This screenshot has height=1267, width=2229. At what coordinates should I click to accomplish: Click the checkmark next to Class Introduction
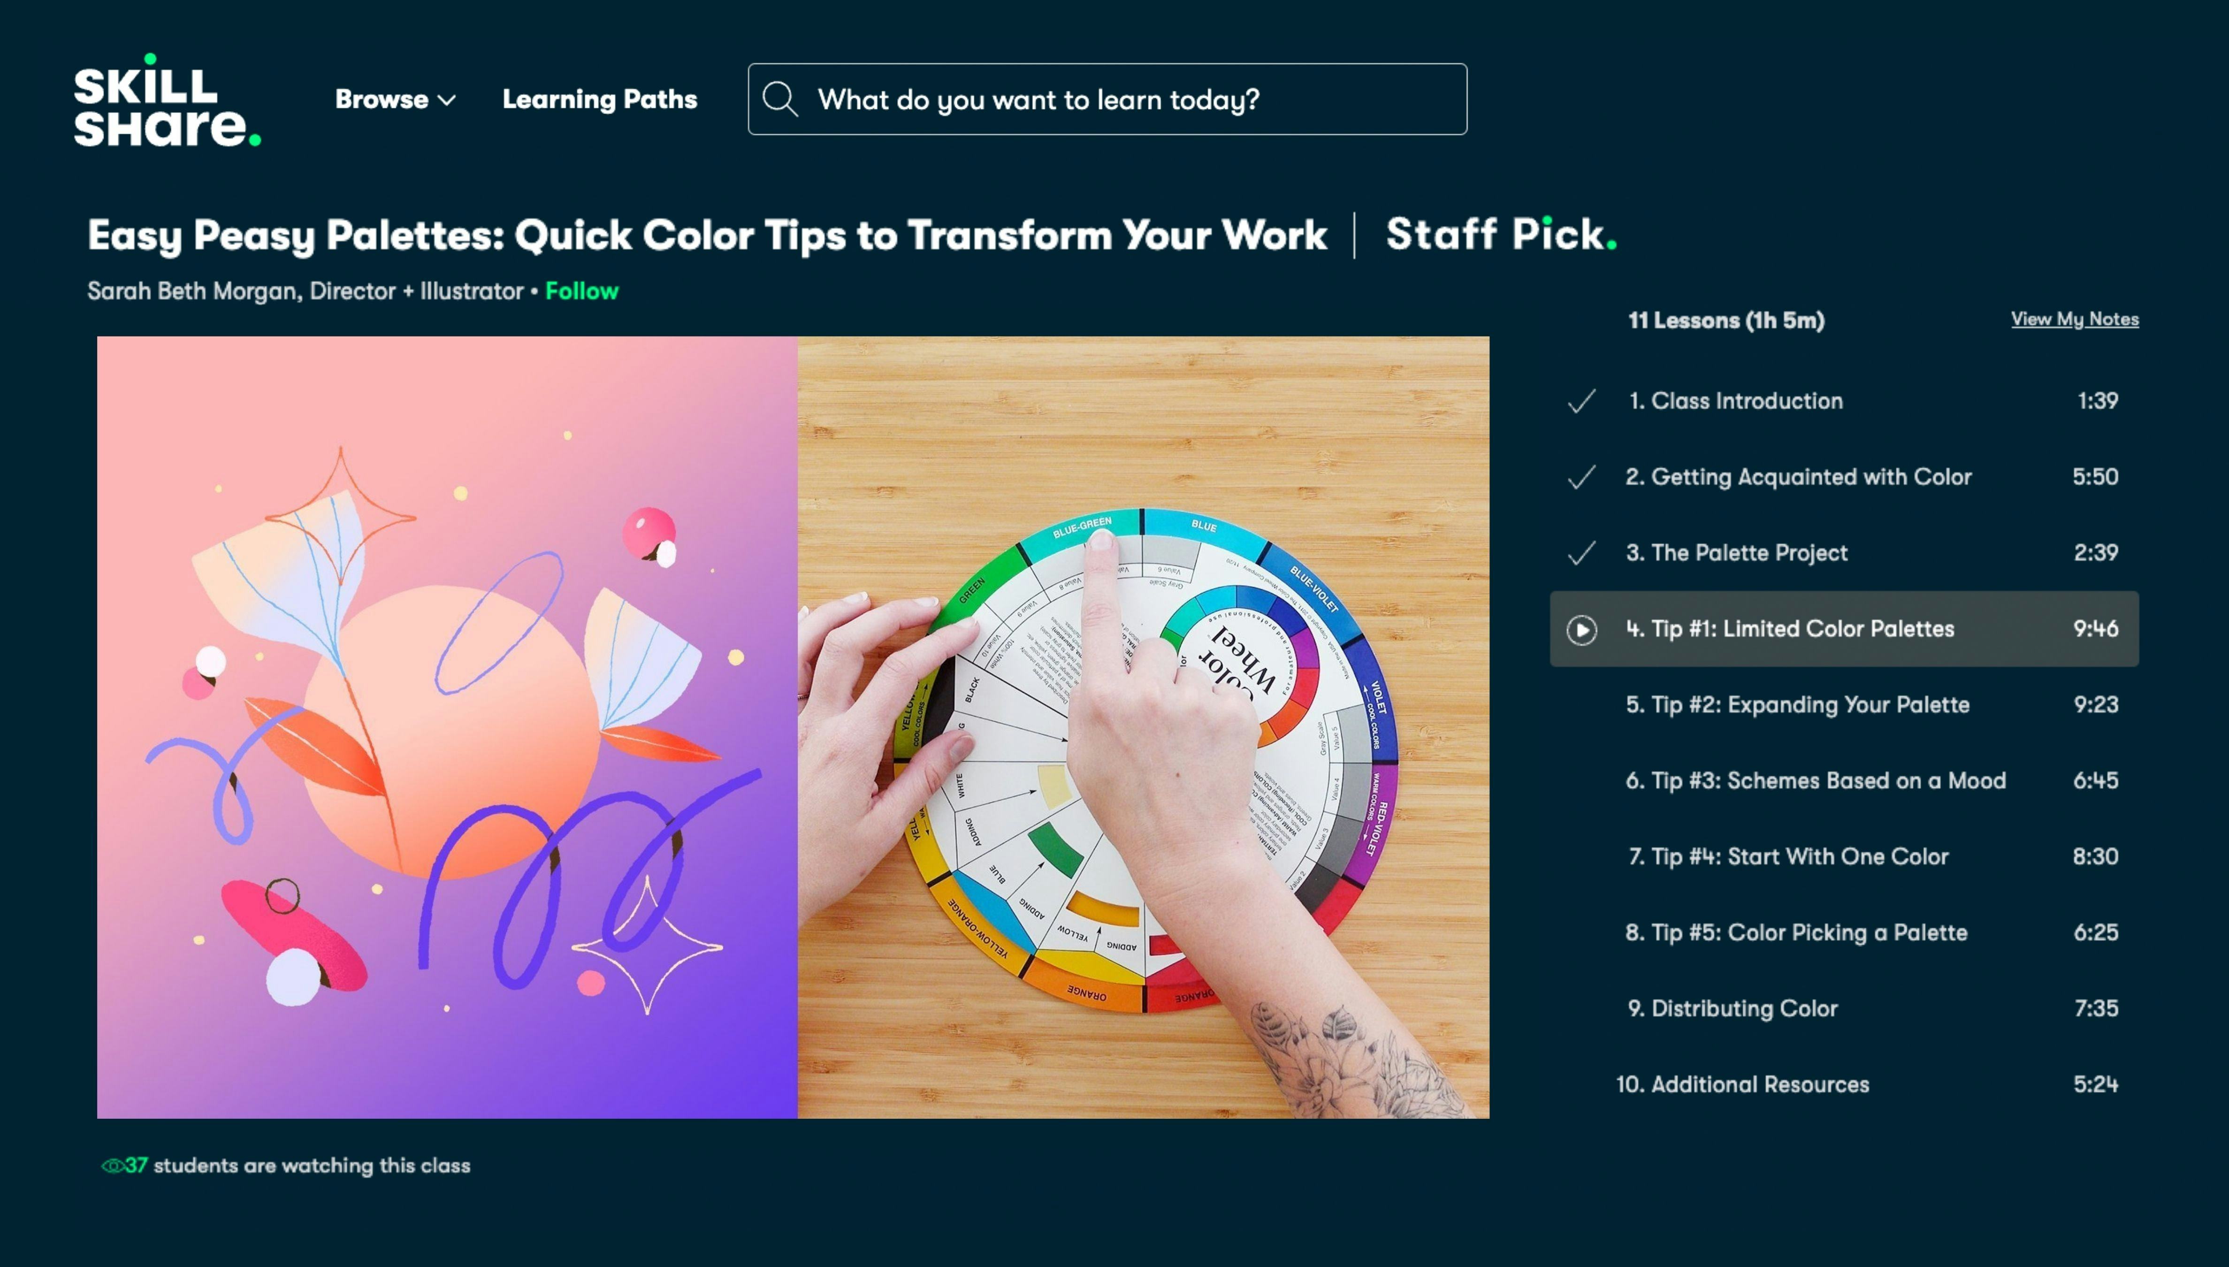pyautogui.click(x=1582, y=401)
